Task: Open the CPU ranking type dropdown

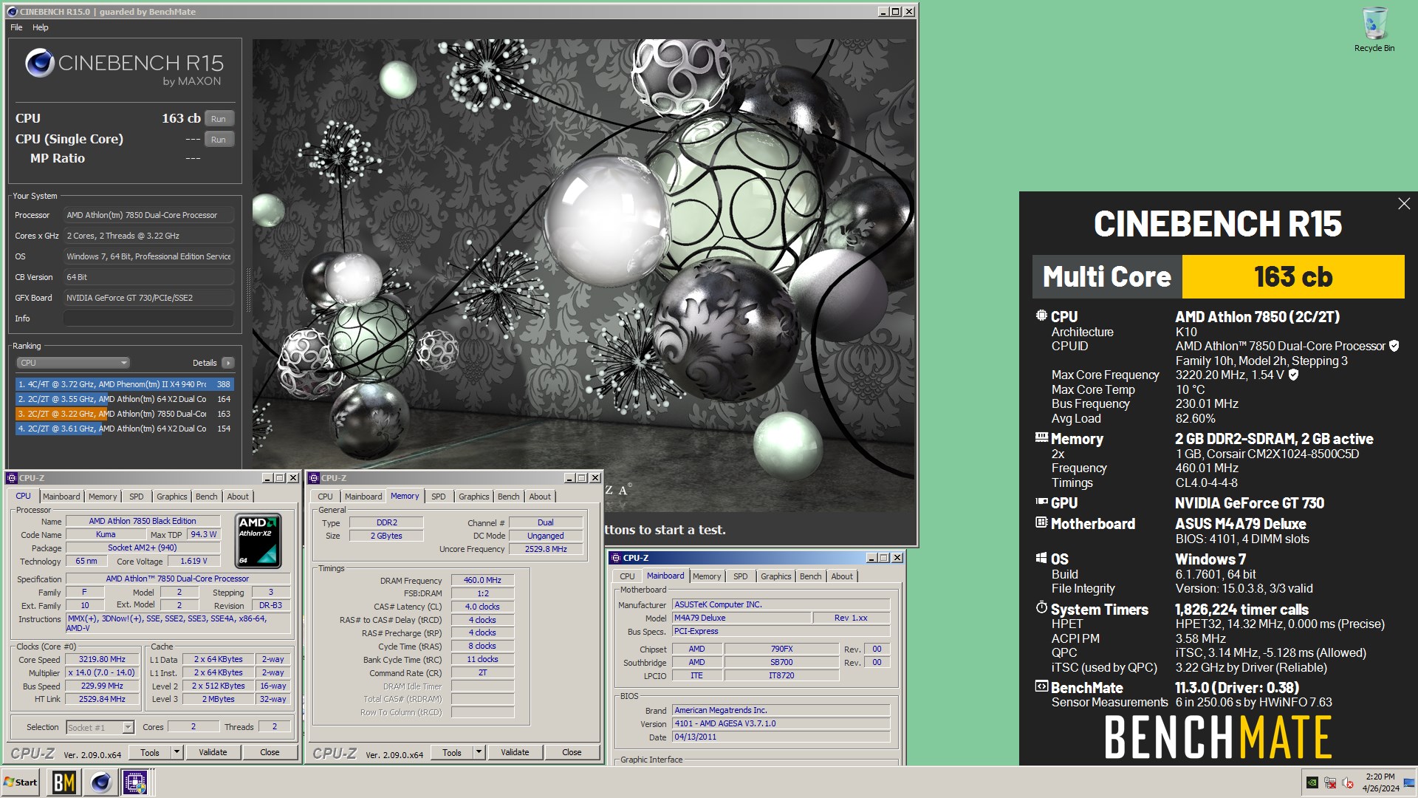Action: [x=73, y=363]
